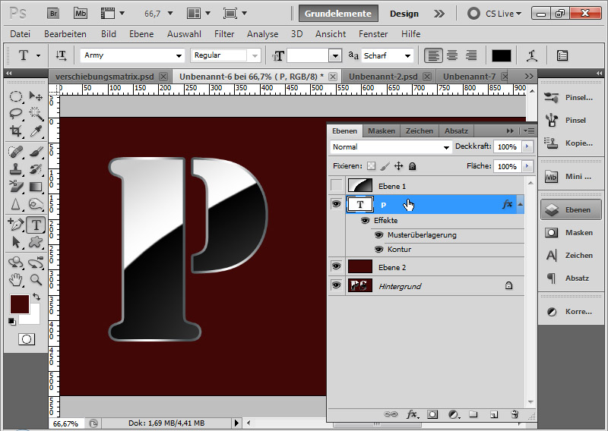Select the Eyedropper tool
This screenshot has height=431, width=608.
(x=35, y=131)
